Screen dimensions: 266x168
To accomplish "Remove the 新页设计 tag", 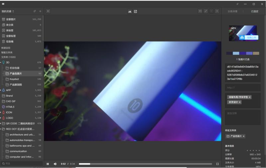I will [x=240, y=102].
